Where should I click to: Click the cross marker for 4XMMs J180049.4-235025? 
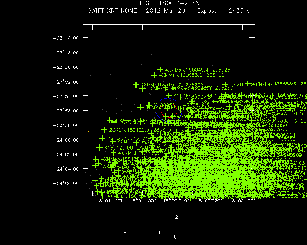click(x=160, y=70)
